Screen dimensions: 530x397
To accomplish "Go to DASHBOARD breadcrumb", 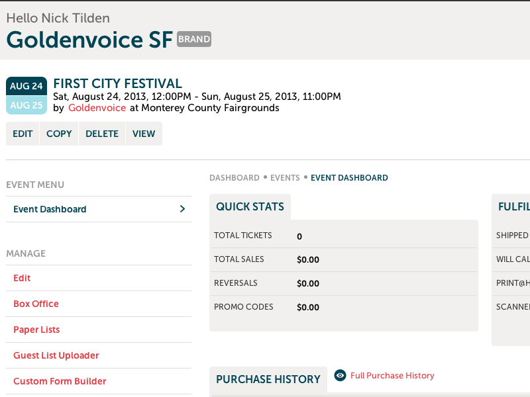I will (235, 178).
